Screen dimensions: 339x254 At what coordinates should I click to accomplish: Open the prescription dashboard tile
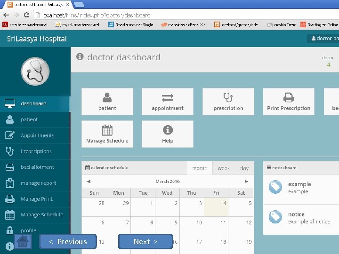tap(228, 102)
